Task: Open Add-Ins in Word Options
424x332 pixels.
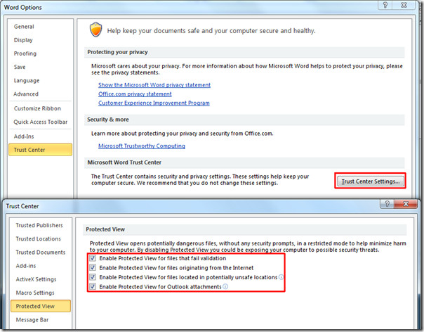Action: pyautogui.click(x=40, y=136)
